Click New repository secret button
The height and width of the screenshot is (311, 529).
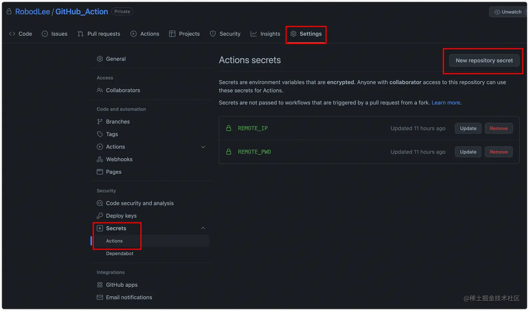(484, 61)
